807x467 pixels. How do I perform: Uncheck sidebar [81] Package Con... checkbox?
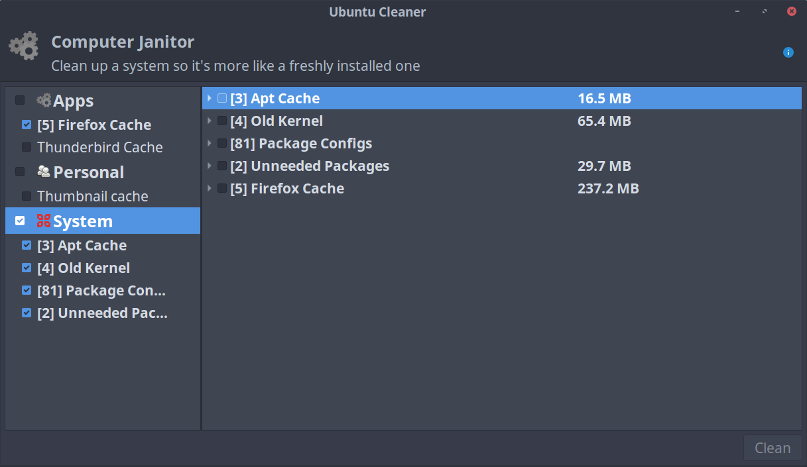coord(27,290)
